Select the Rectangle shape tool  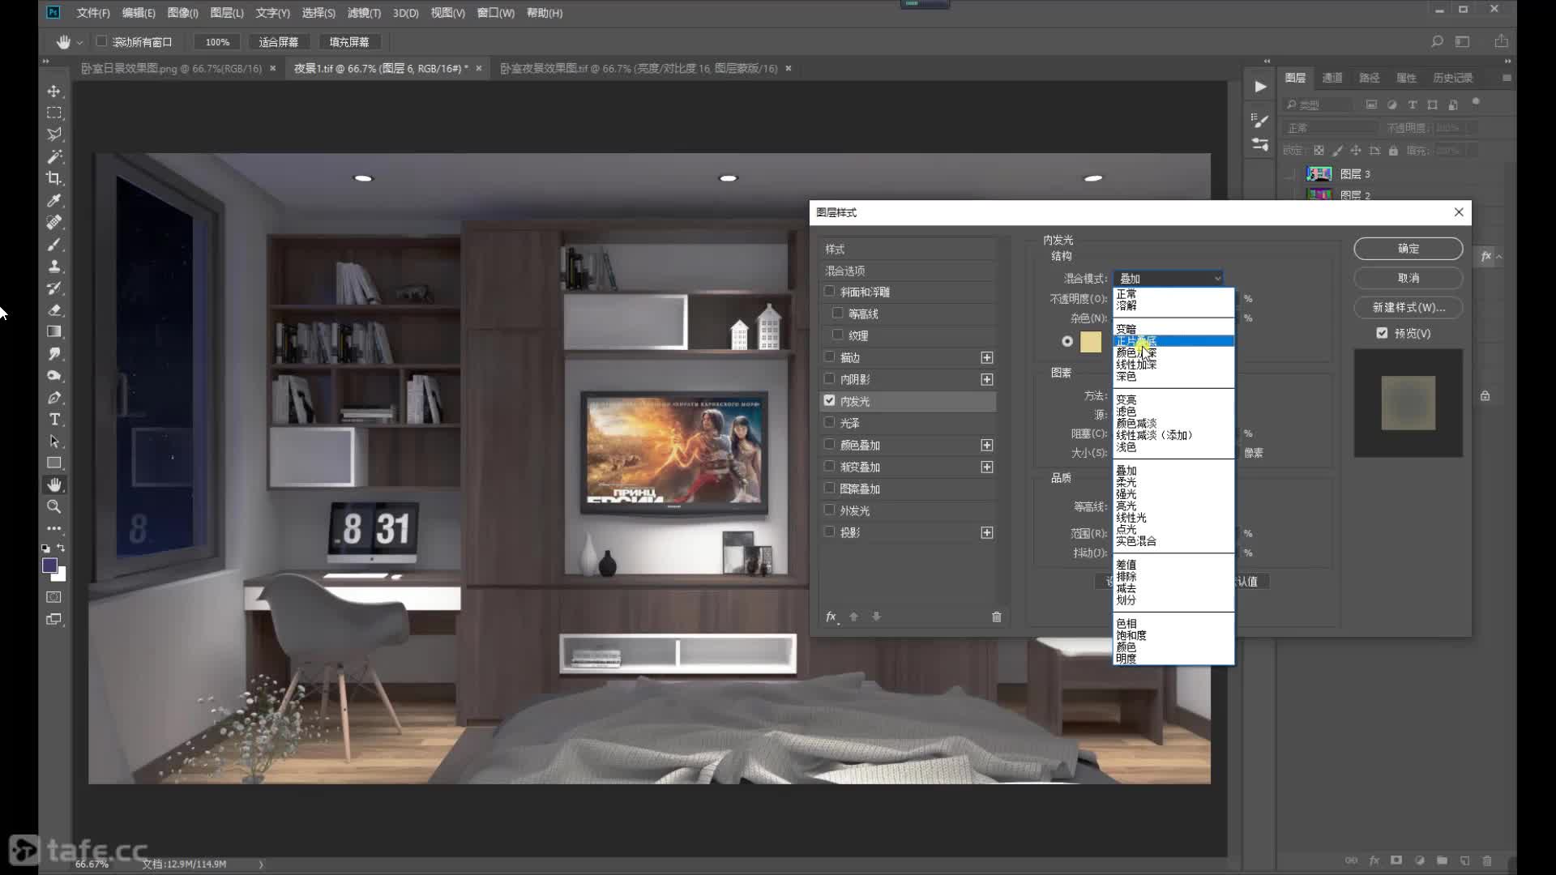tap(54, 463)
